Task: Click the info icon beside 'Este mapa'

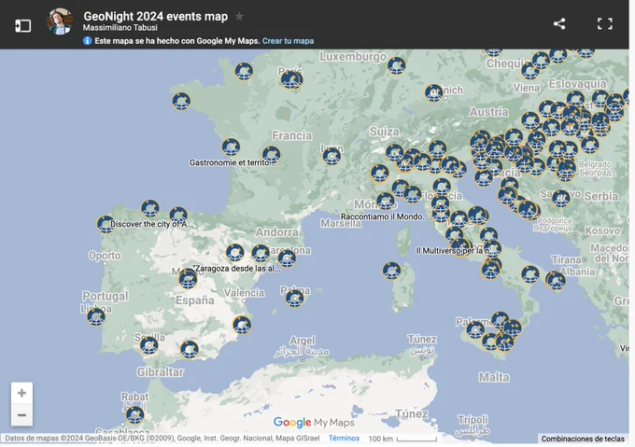Action: (x=87, y=40)
